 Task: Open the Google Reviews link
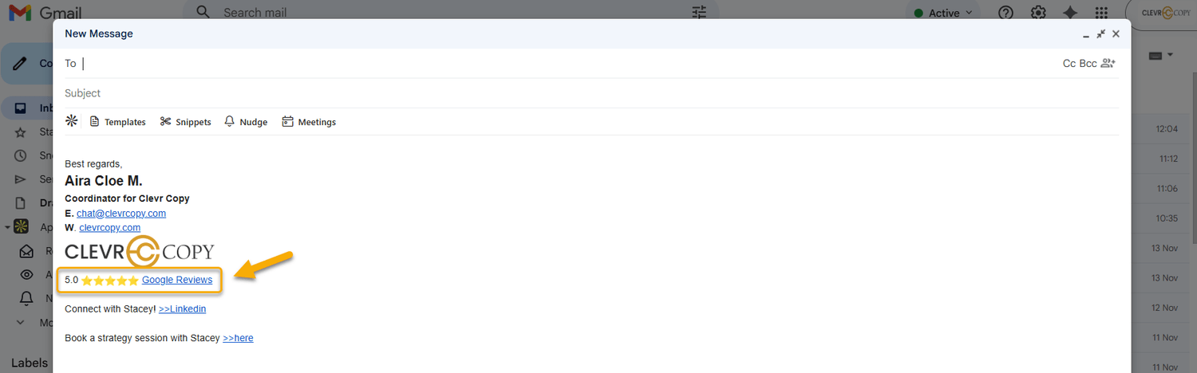click(x=177, y=280)
